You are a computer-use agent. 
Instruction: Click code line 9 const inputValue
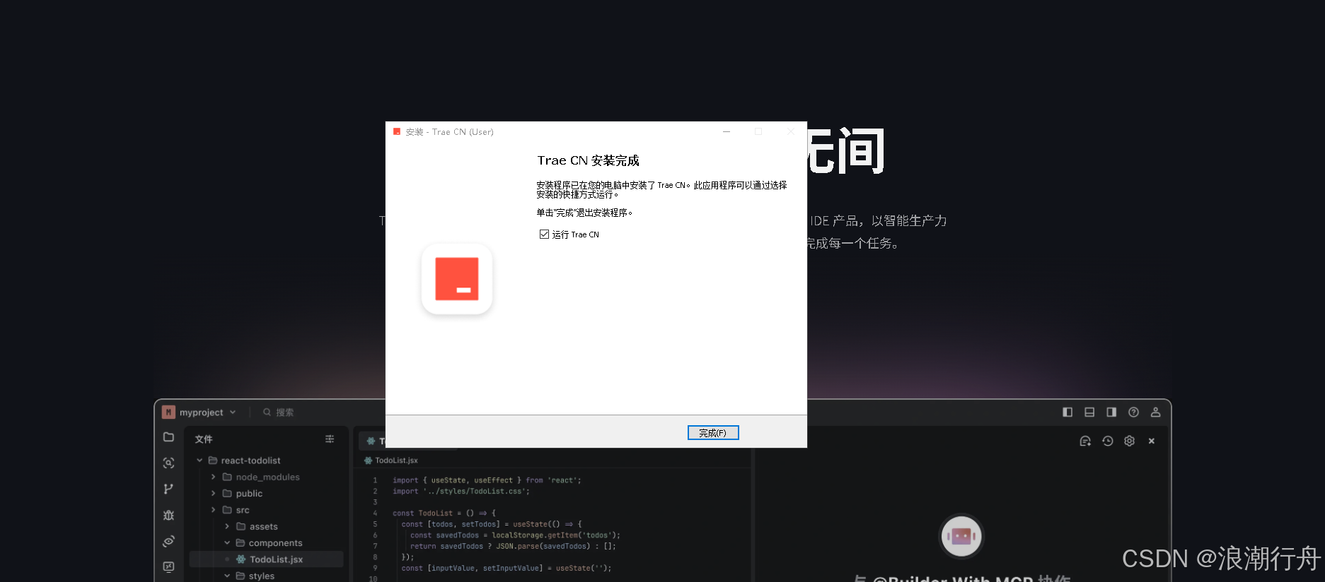click(507, 568)
